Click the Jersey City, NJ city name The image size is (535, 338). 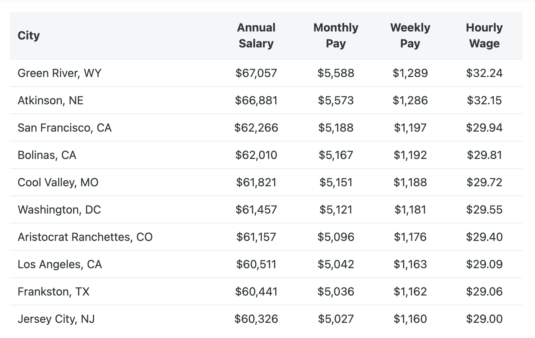[56, 319]
